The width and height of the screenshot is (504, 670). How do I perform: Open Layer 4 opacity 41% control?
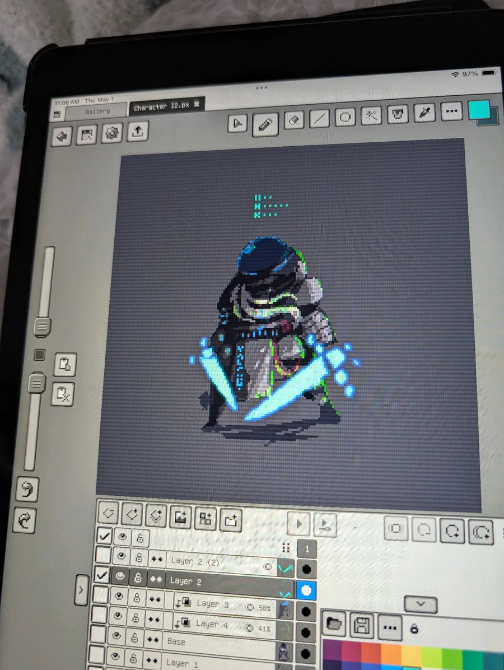click(x=258, y=628)
